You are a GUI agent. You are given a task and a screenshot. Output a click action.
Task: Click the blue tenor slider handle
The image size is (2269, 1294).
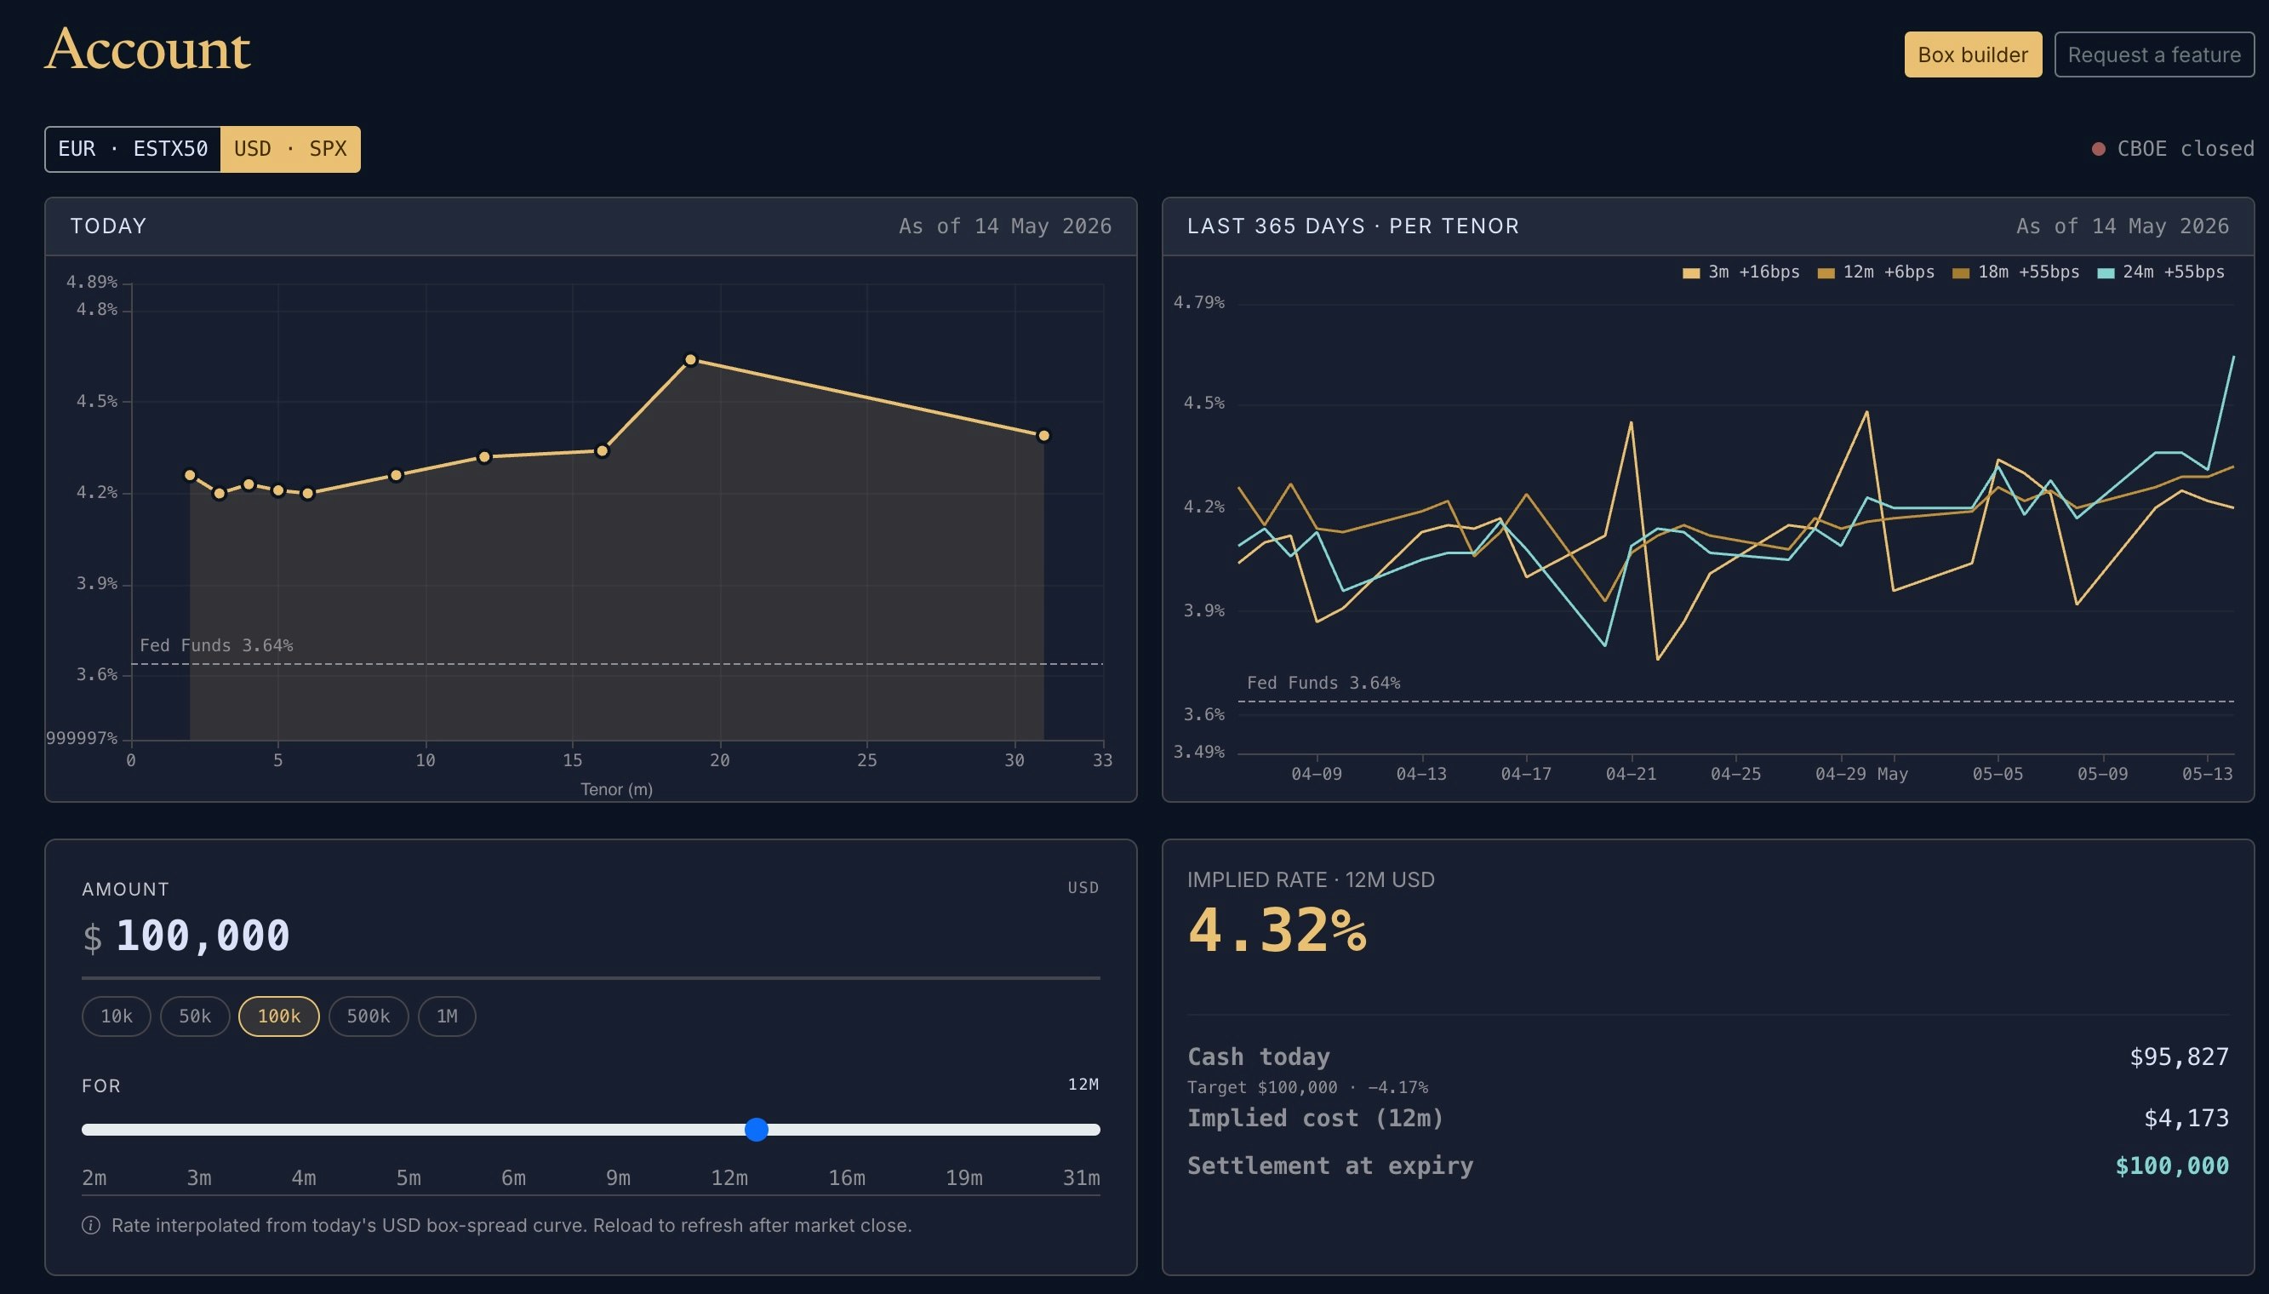(756, 1130)
